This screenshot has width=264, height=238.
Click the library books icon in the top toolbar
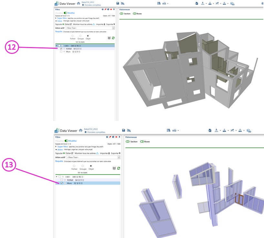click(x=159, y=3)
